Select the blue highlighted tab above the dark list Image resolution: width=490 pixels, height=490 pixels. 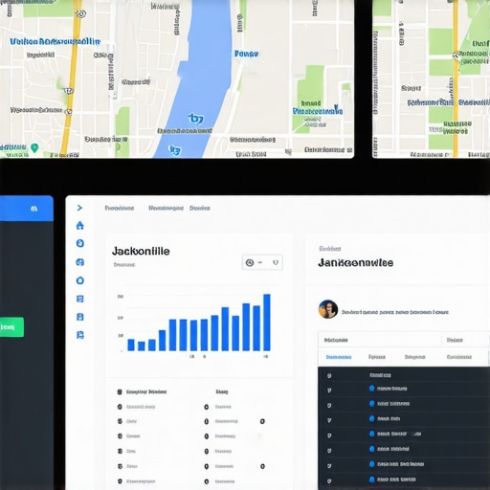coord(339,357)
